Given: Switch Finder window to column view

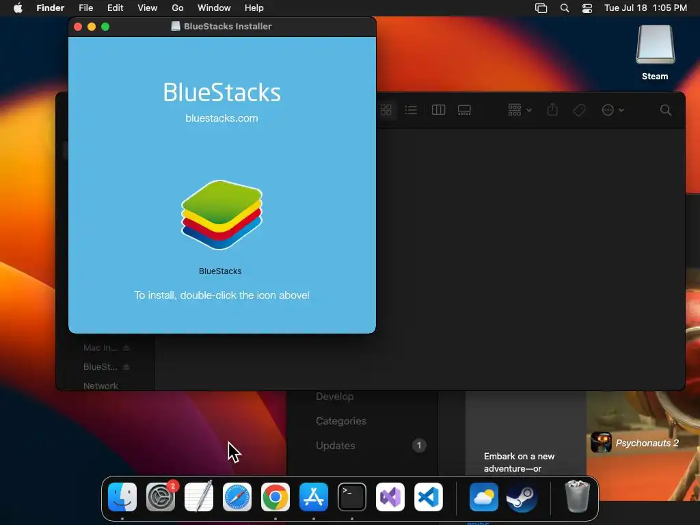Looking at the screenshot, I should tap(438, 110).
